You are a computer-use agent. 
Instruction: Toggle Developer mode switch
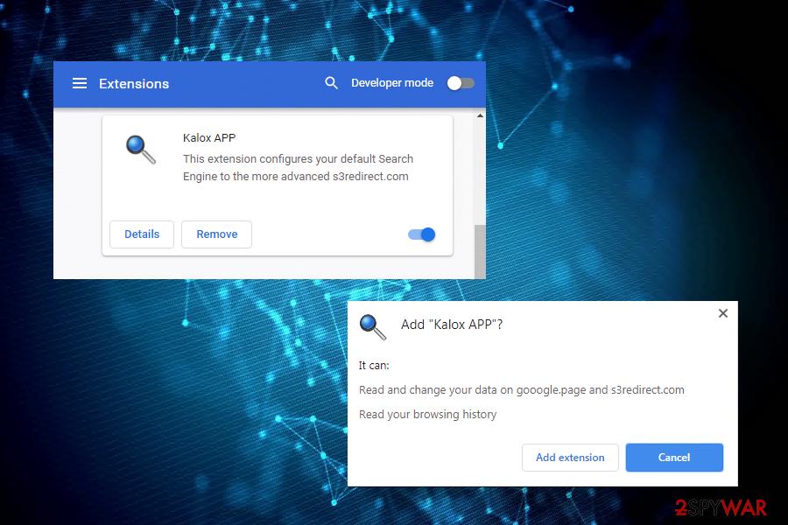point(461,83)
